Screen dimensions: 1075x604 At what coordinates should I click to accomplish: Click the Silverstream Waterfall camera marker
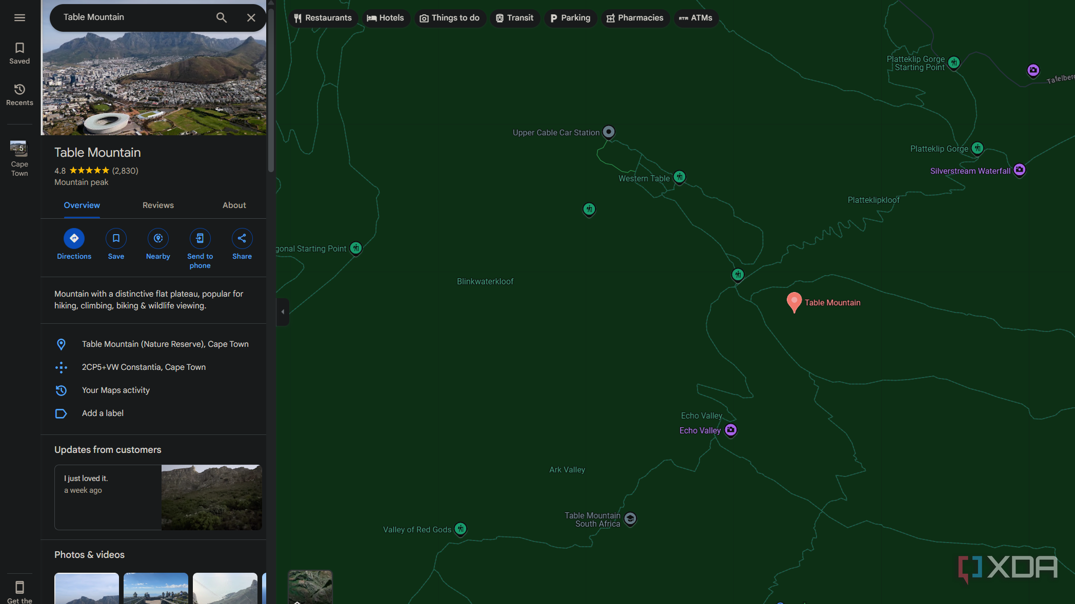[1020, 170]
